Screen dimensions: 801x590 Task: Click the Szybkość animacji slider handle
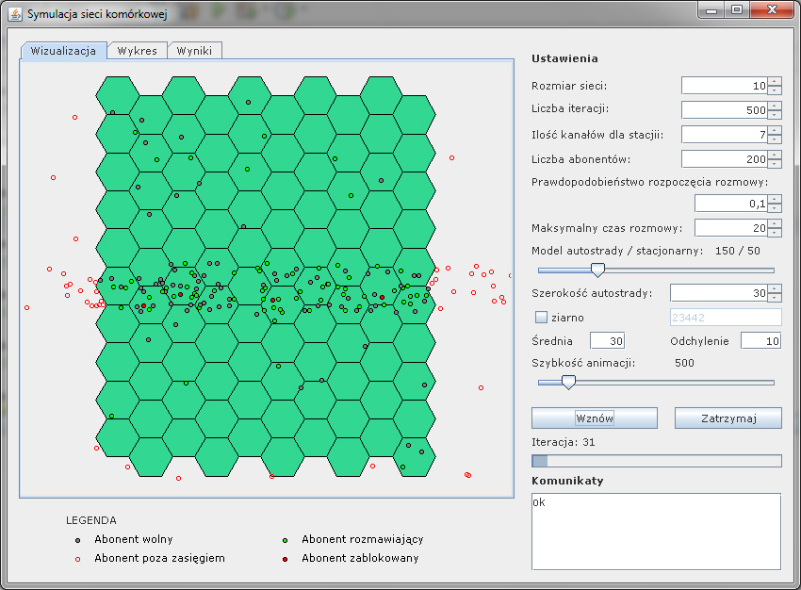568,382
